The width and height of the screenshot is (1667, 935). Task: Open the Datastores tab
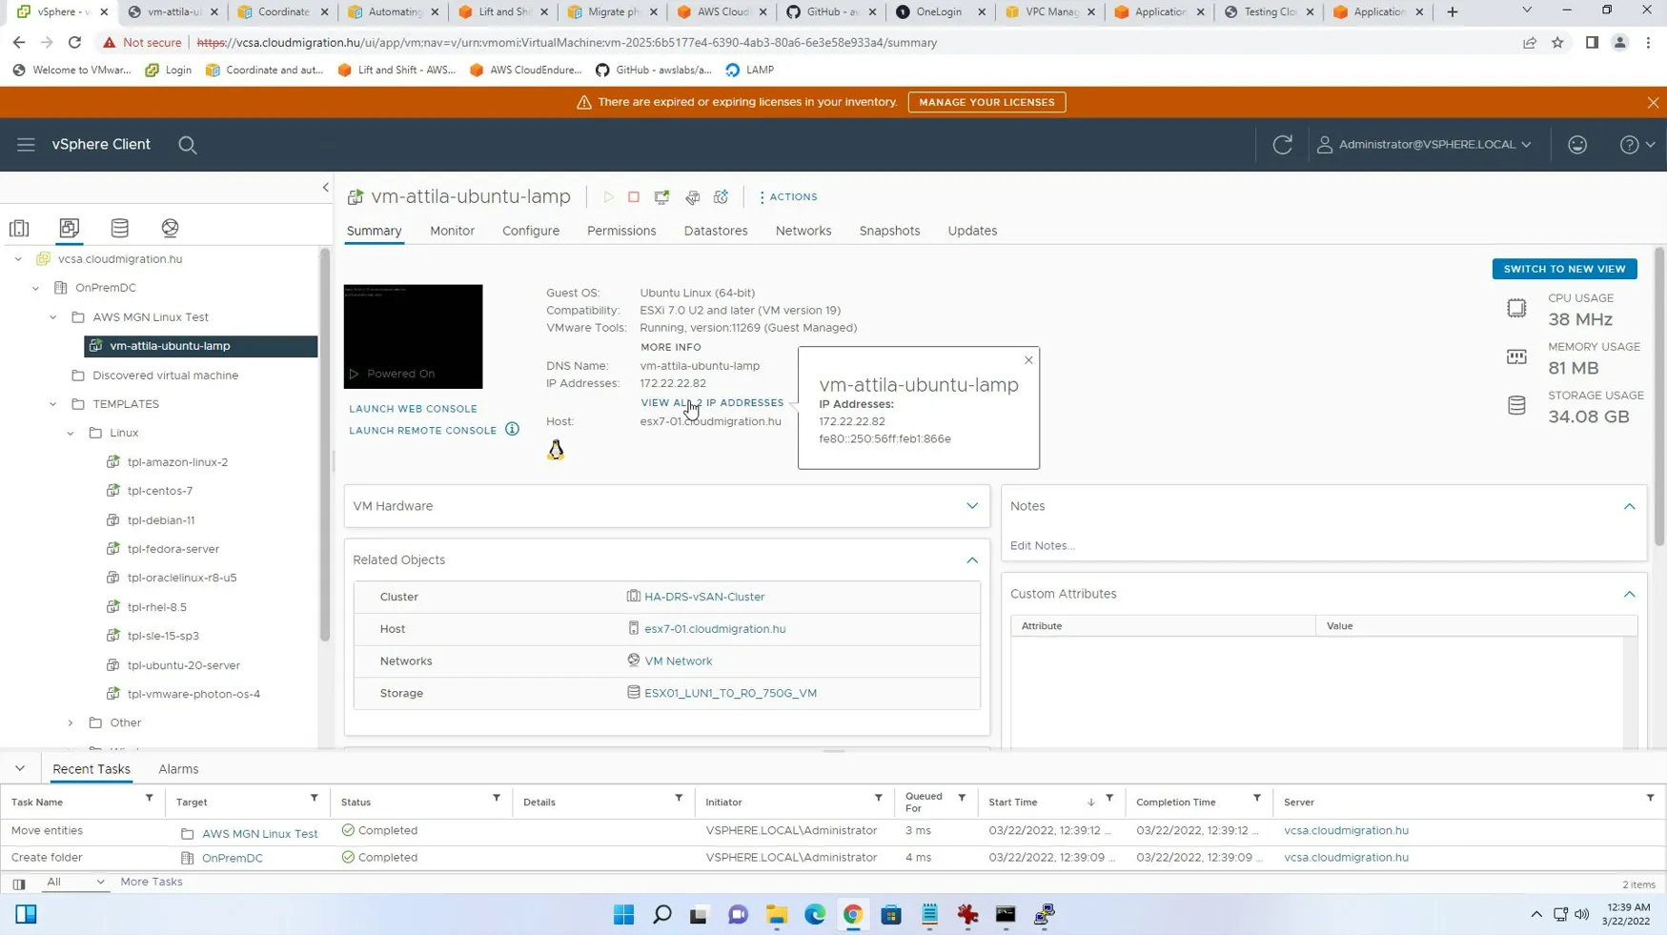[x=716, y=231]
